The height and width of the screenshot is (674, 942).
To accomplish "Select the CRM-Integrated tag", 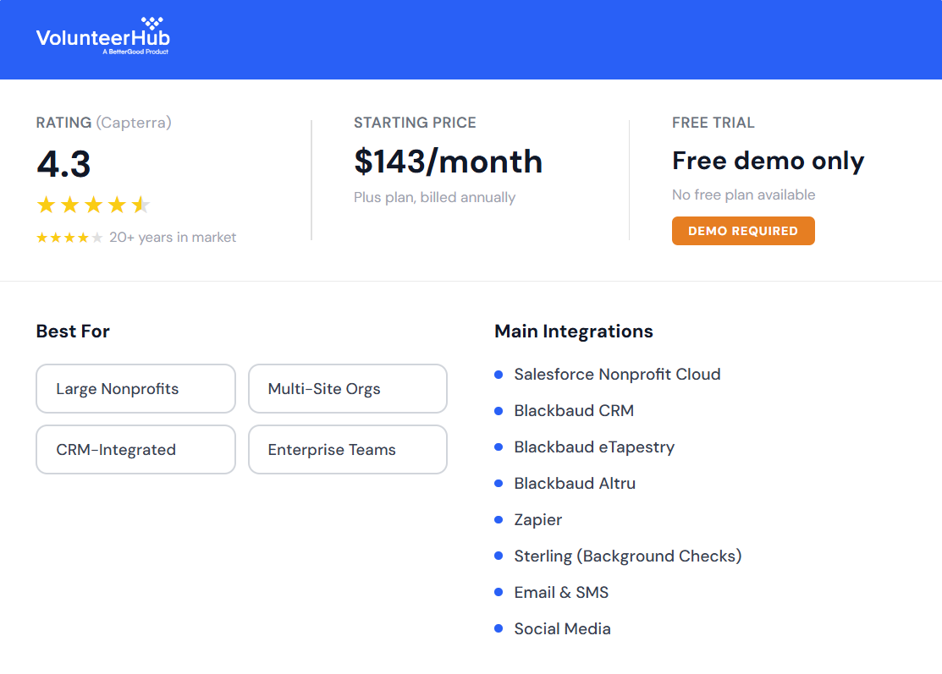I will coord(135,449).
